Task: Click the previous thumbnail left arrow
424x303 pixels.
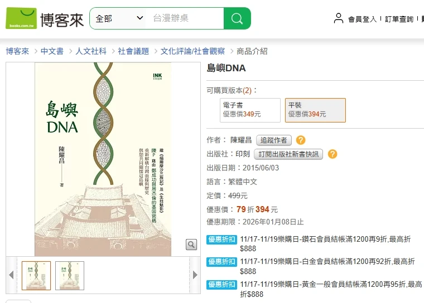Action: click(x=11, y=275)
